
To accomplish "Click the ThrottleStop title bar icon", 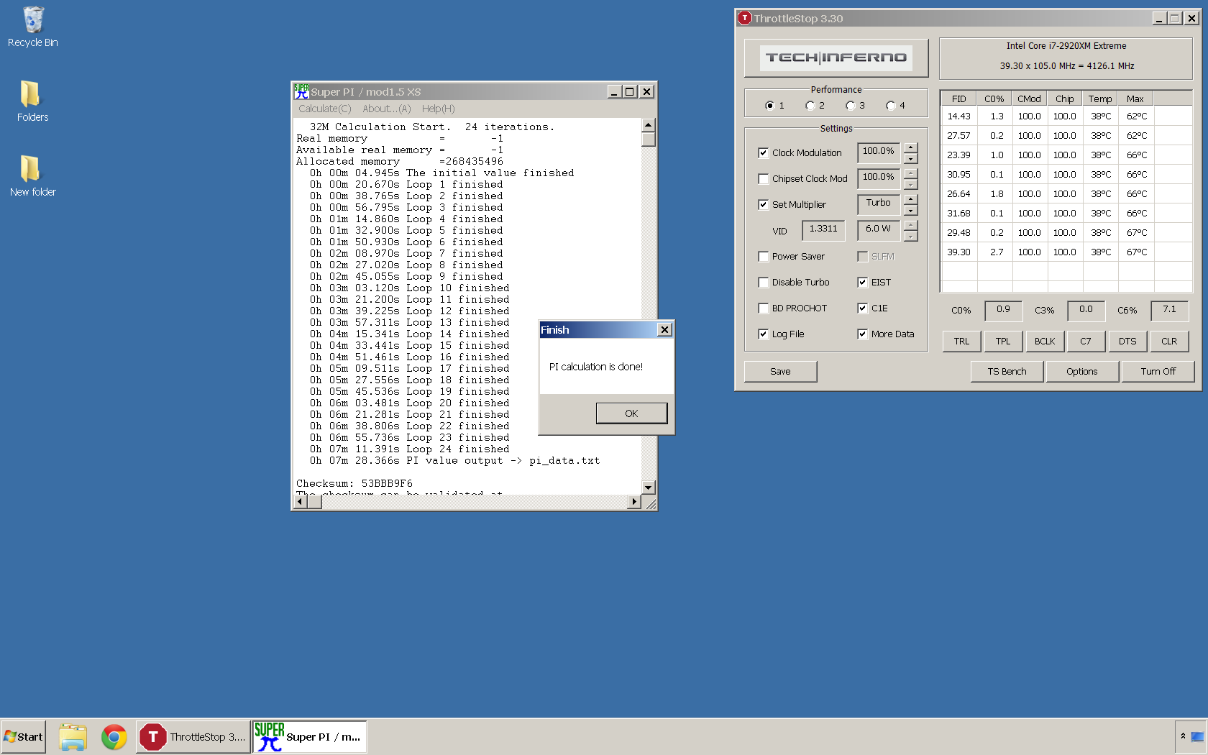I will click(x=745, y=18).
